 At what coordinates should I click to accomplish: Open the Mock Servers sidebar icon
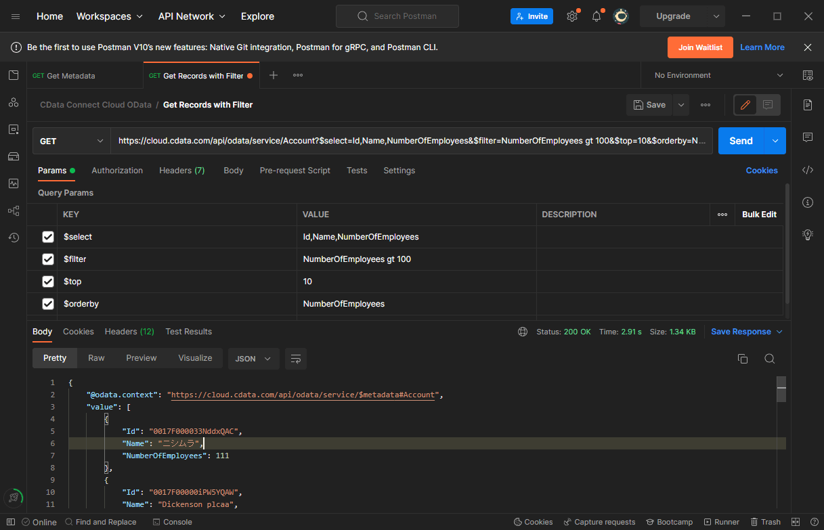[x=14, y=156]
